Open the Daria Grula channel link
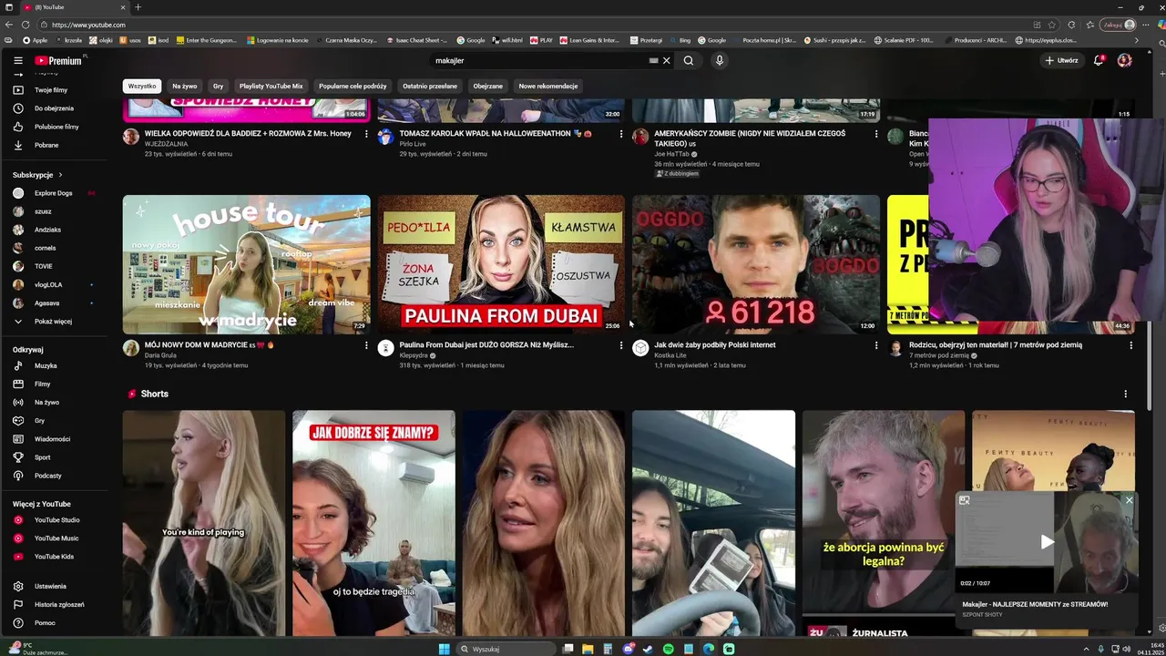 pos(160,355)
